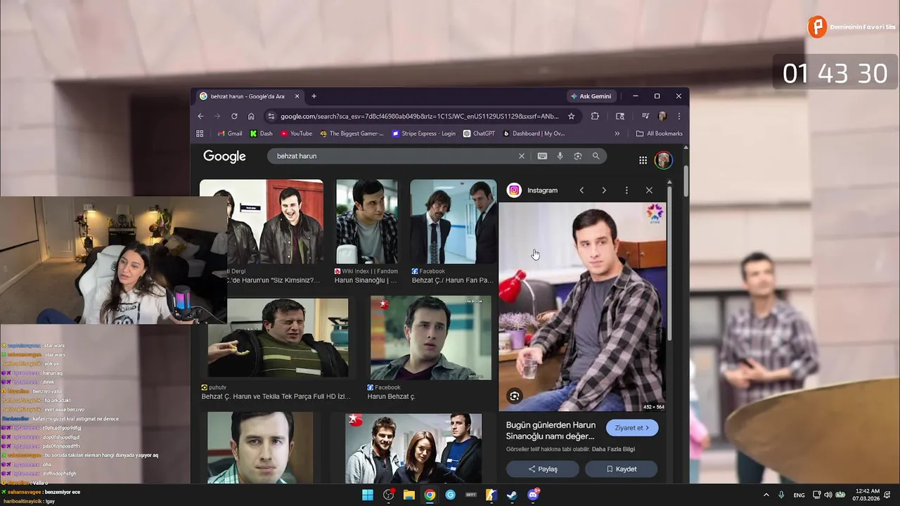Open Chrome media controls icon

click(645, 116)
